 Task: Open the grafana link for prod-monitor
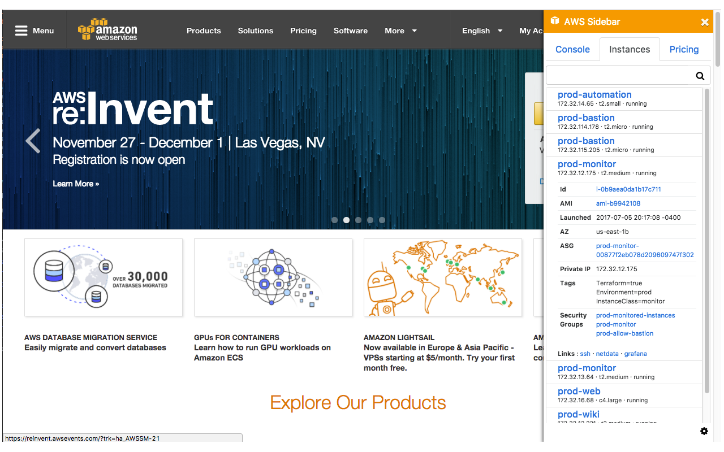click(635, 353)
